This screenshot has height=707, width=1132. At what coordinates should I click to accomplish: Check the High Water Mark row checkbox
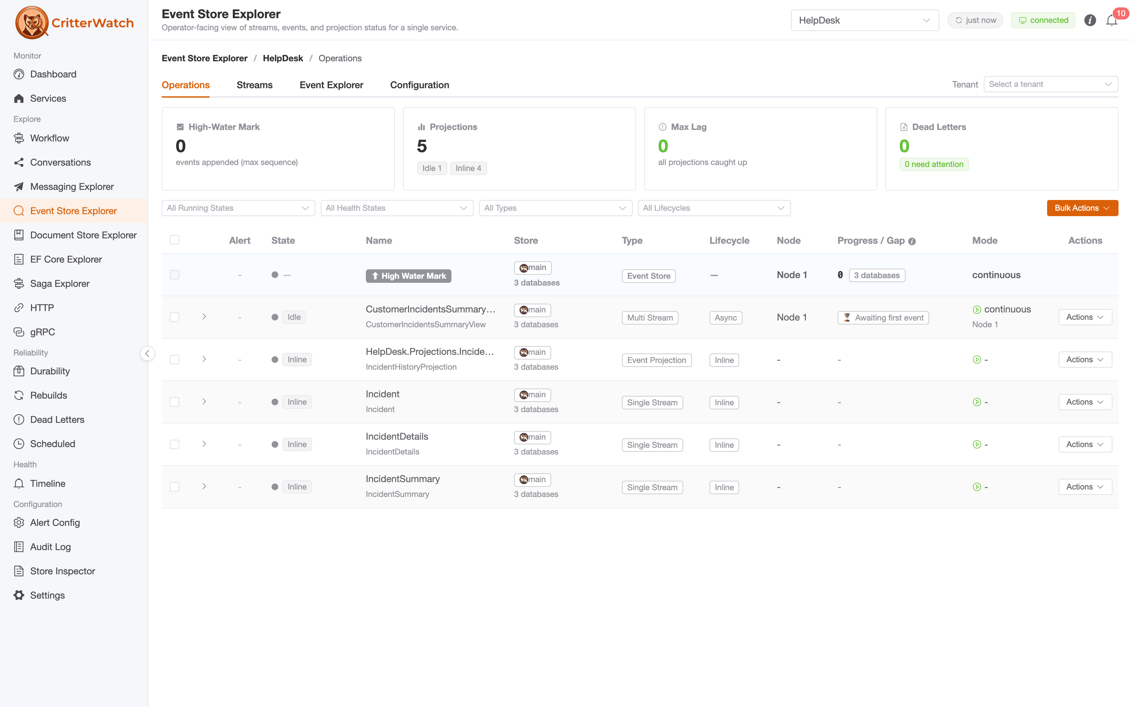pyautogui.click(x=175, y=275)
